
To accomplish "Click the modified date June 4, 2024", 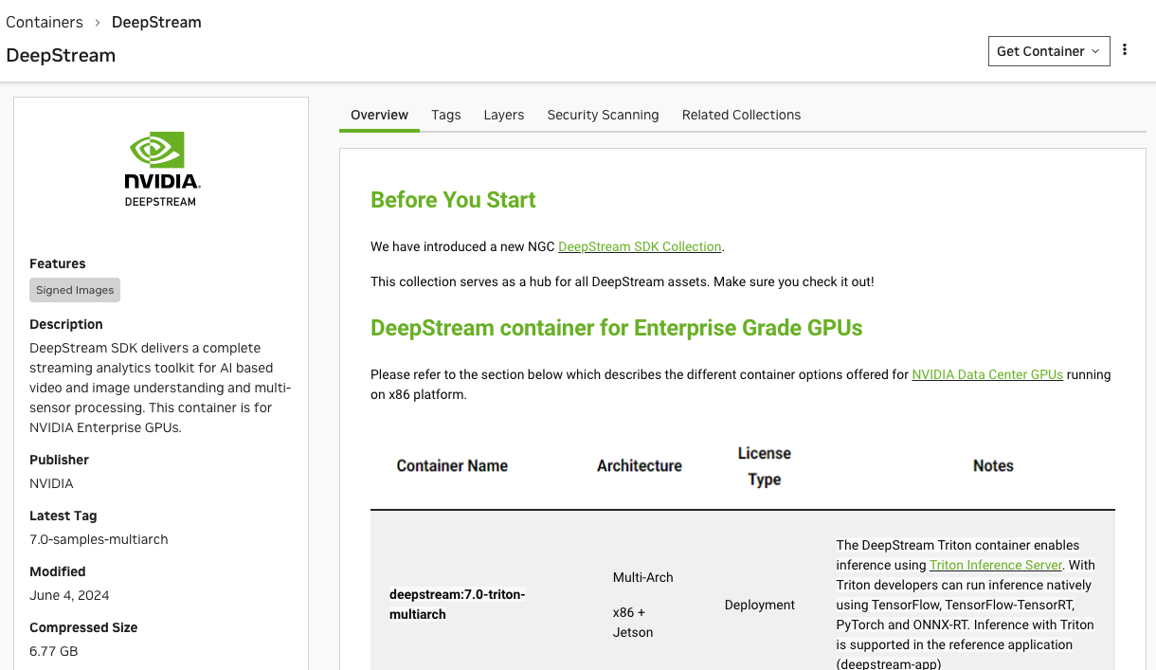I will tap(69, 595).
